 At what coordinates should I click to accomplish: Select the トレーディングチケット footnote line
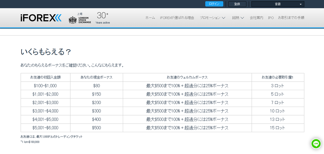[x=52, y=137]
